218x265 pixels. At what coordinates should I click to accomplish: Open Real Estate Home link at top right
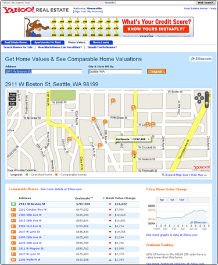pyautogui.click(x=196, y=9)
